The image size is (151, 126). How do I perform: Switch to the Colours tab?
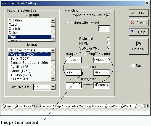coord(10,106)
